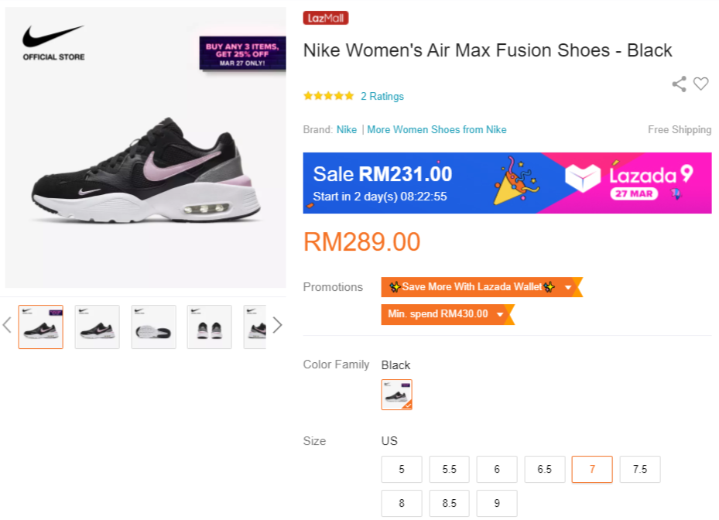Image resolution: width=719 pixels, height=520 pixels.
Task: Click the five-star rating icons
Action: point(329,96)
